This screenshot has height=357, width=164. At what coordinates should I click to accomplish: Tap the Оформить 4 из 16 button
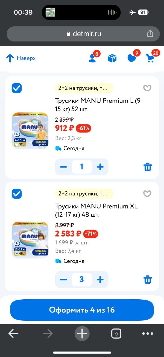[x=82, y=310]
